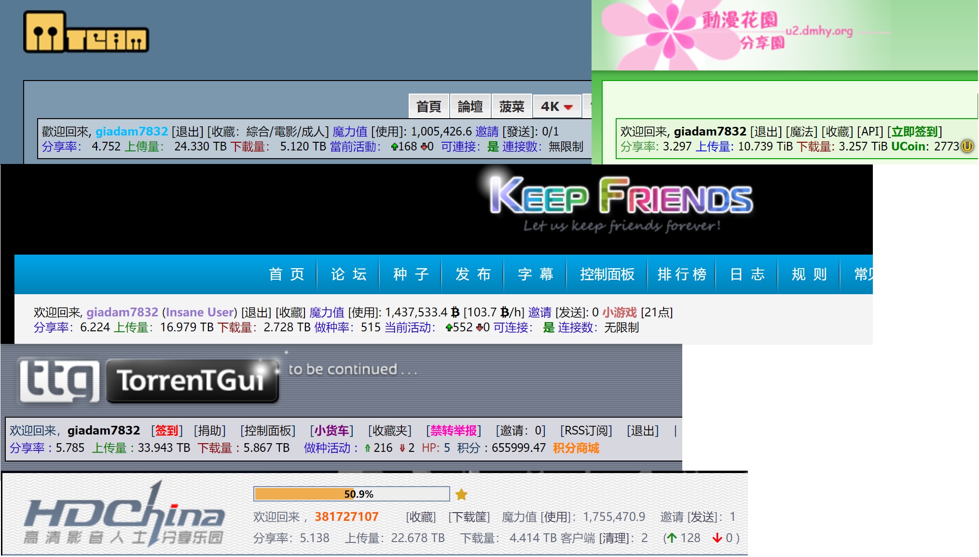Screen dimensions: 979x557
Task: Select 种子 in KeepFriends navigation
Action: [411, 274]
